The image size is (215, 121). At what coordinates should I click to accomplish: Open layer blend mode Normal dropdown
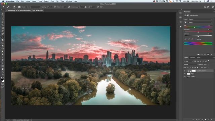[190, 64]
